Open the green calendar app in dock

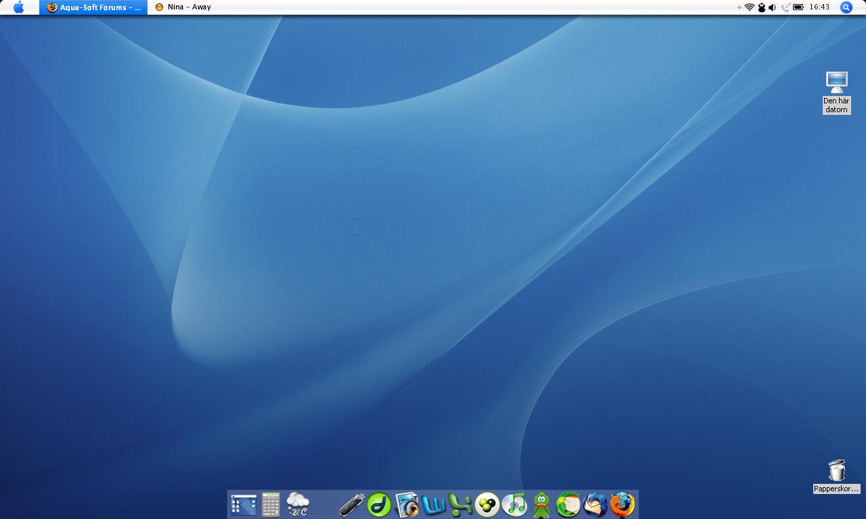[x=568, y=504]
